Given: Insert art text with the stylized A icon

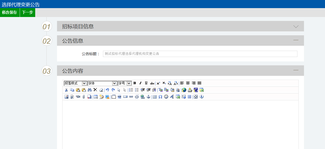Looking at the screenshot, I should click(x=172, y=97).
